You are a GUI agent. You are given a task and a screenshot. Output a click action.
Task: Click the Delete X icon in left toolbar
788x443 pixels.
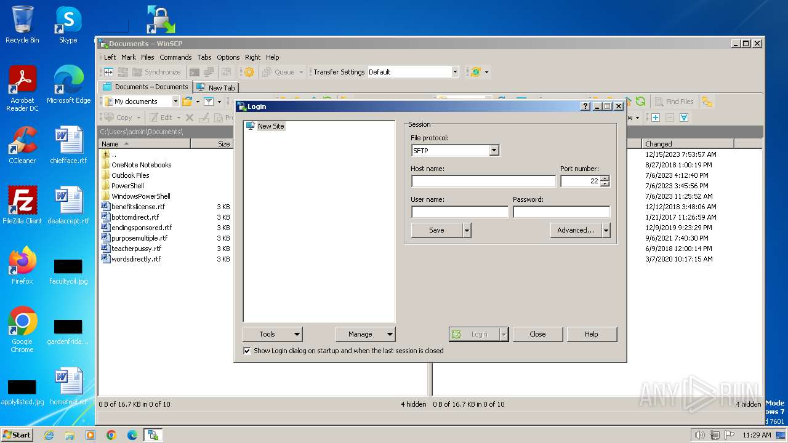[190, 118]
